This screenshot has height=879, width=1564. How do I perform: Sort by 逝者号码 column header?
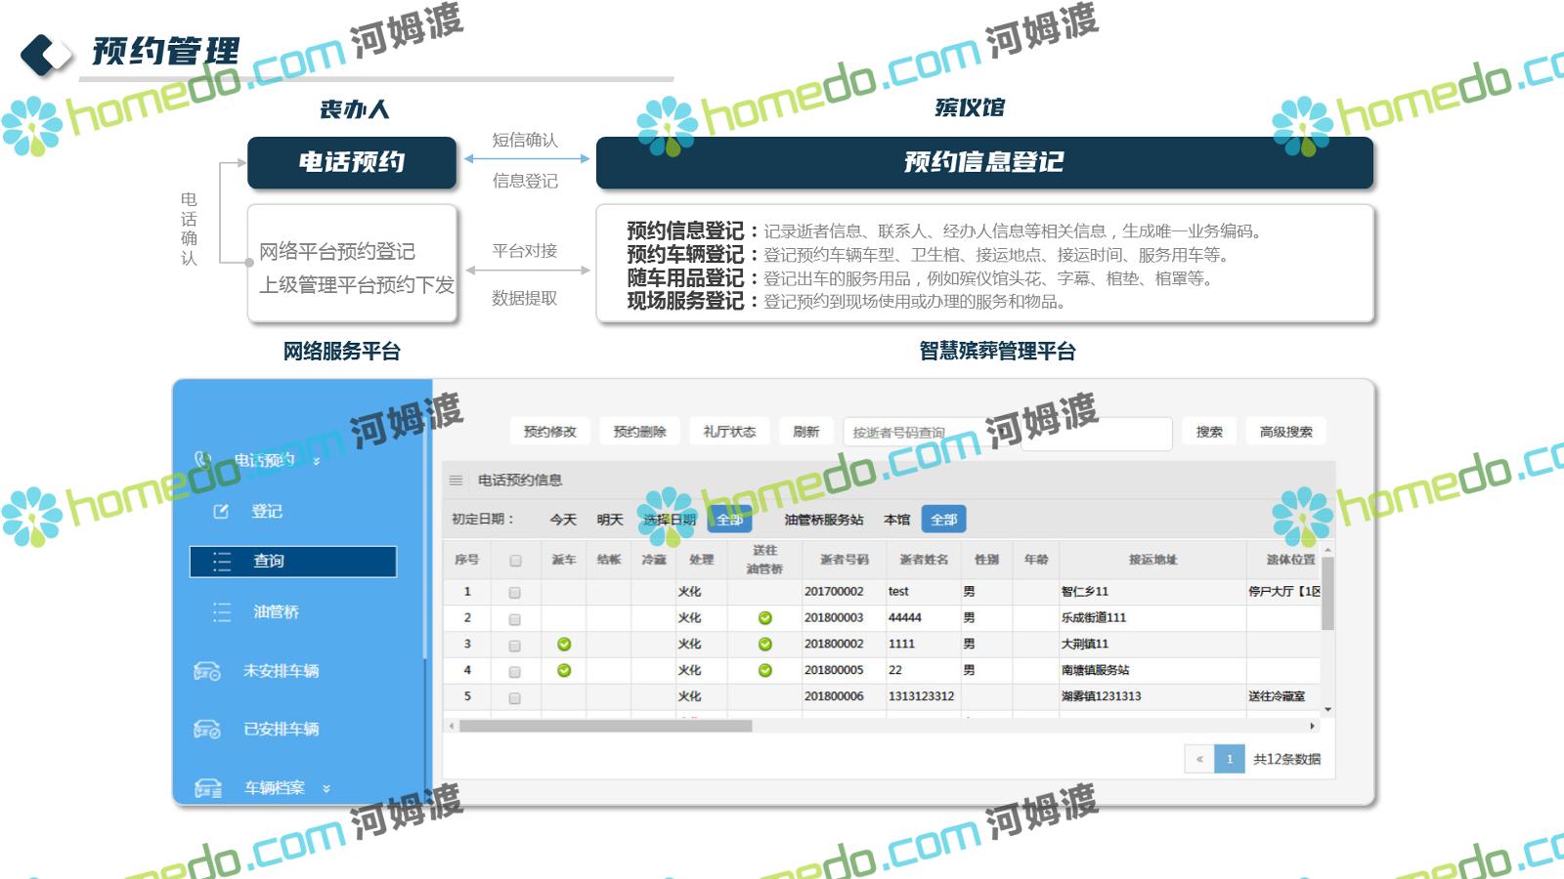845,560
